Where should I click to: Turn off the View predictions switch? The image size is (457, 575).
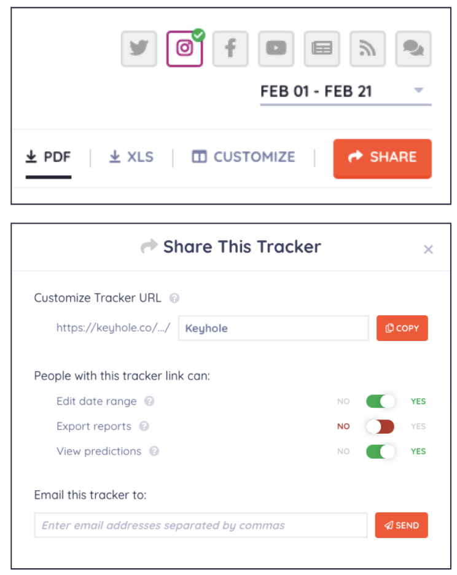point(380,451)
